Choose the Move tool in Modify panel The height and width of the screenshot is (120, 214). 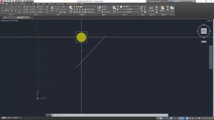tap(26, 7)
